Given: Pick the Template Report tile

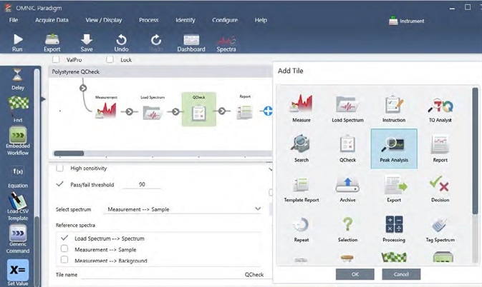Looking at the screenshot, I should (x=301, y=188).
